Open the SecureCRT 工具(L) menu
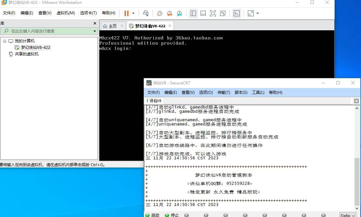The height and width of the screenshot is (217, 361). click(x=258, y=93)
